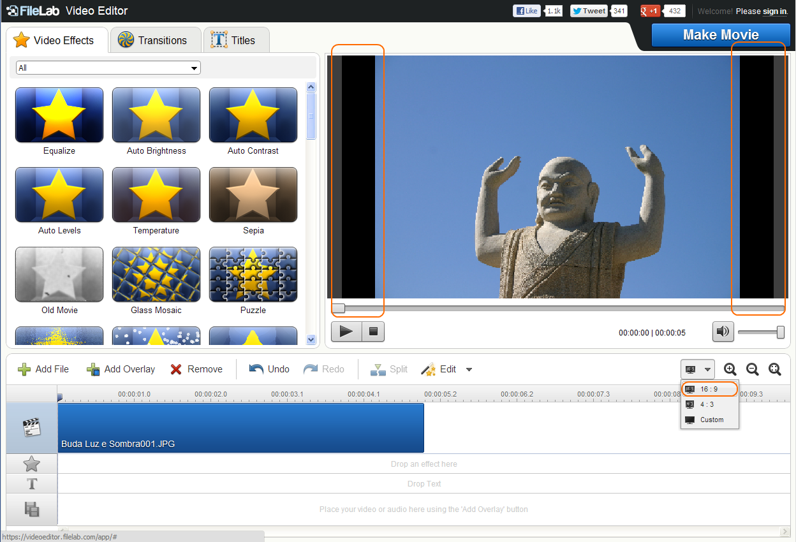The image size is (796, 542).
Task: Zoom out the timeline
Action: tap(753, 369)
